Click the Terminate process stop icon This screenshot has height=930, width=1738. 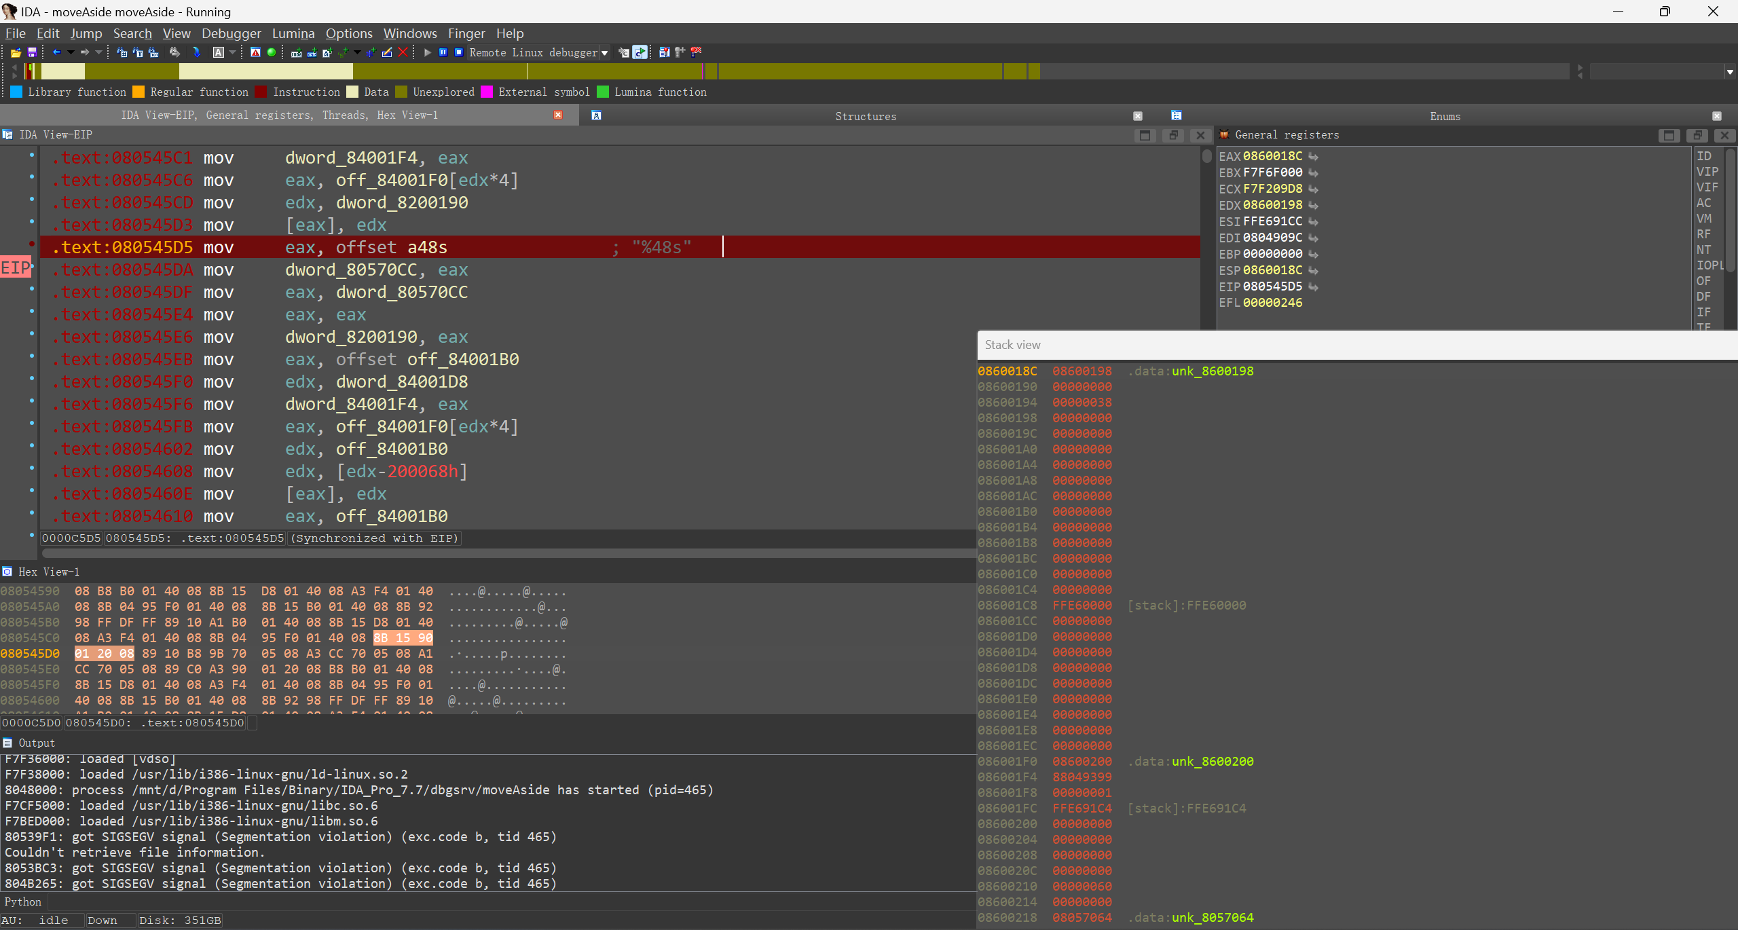click(459, 52)
